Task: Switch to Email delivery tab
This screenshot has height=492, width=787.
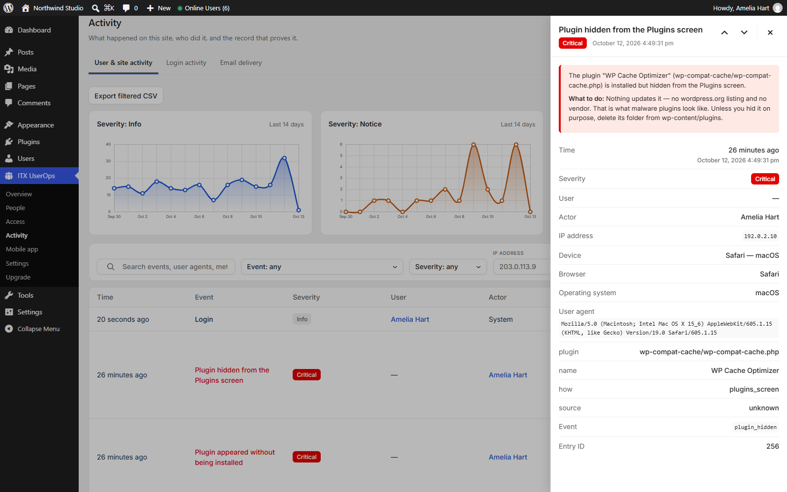Action: click(x=241, y=62)
